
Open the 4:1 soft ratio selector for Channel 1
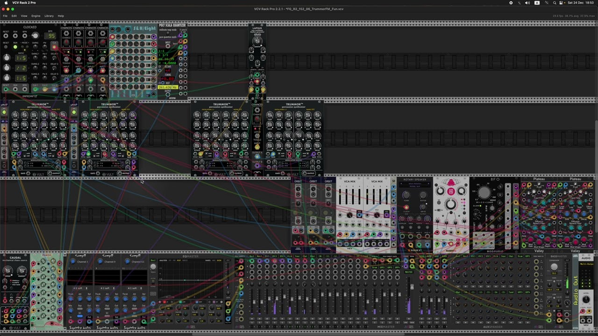(80, 288)
